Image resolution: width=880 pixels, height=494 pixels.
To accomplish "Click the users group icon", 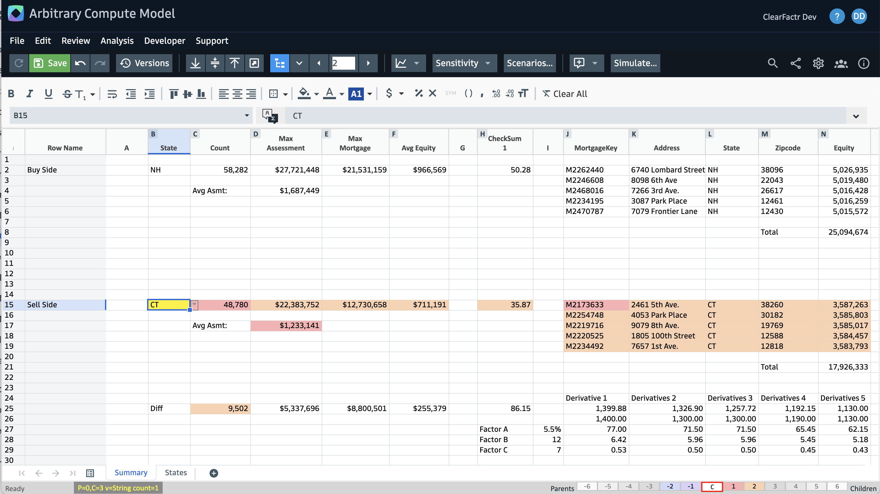I will (841, 63).
